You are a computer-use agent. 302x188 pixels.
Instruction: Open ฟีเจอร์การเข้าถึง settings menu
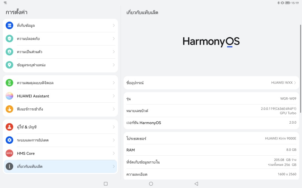click(x=60, y=109)
